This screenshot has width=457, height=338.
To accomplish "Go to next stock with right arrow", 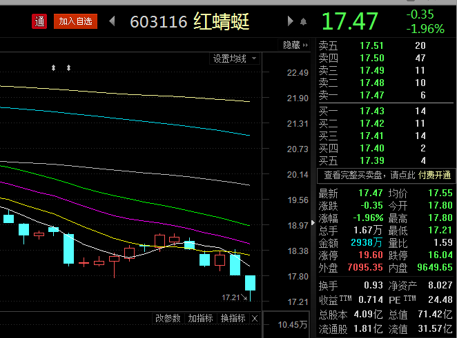I will pos(291,22).
